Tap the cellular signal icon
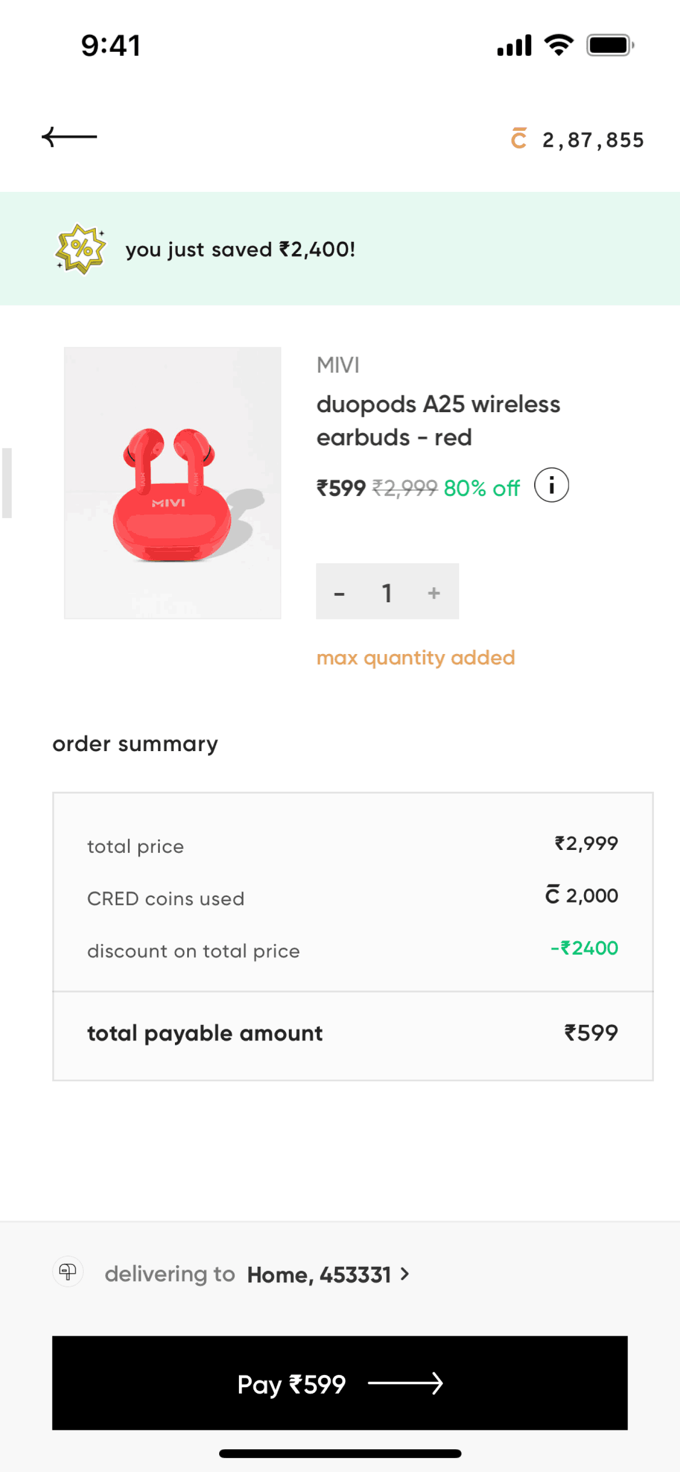Viewport: 680px width, 1472px height. pyautogui.click(x=514, y=45)
